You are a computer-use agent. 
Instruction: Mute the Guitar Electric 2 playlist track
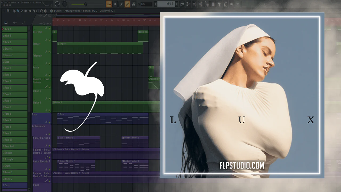coord(50,169)
